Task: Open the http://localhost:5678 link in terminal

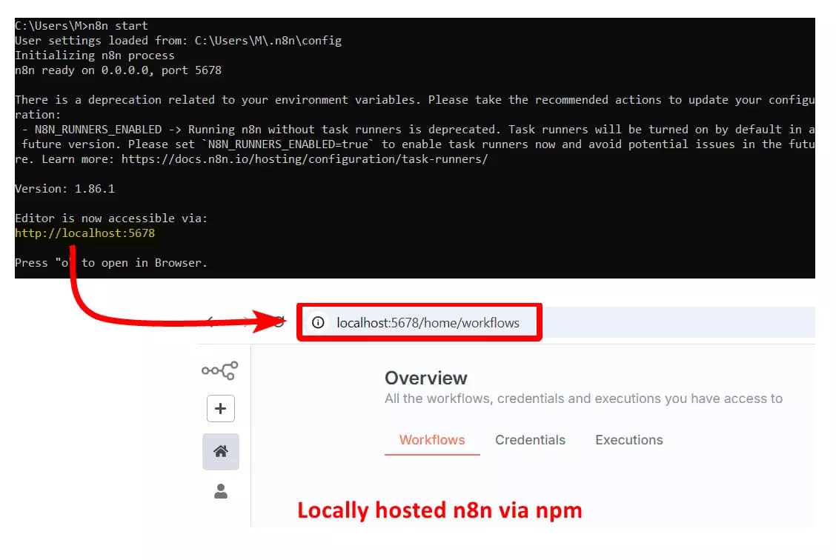Action: point(84,233)
